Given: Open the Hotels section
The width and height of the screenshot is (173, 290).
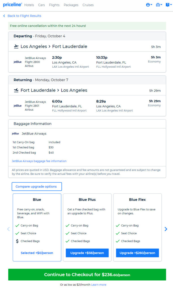Looking at the screenshot, I should coord(29,5).
